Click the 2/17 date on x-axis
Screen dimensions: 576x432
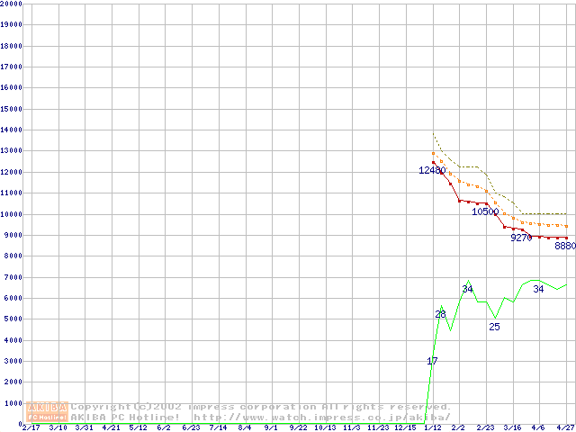(30, 427)
